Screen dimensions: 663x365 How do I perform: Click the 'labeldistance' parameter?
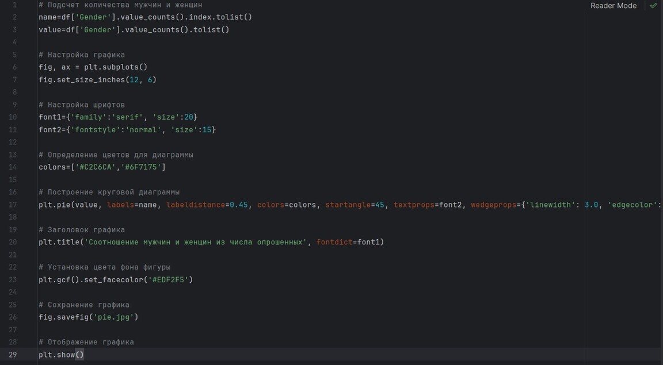coord(196,205)
